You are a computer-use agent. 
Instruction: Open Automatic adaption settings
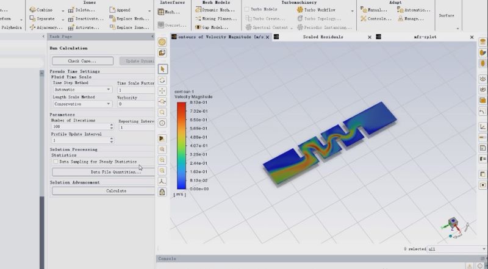pyautogui.click(x=414, y=10)
